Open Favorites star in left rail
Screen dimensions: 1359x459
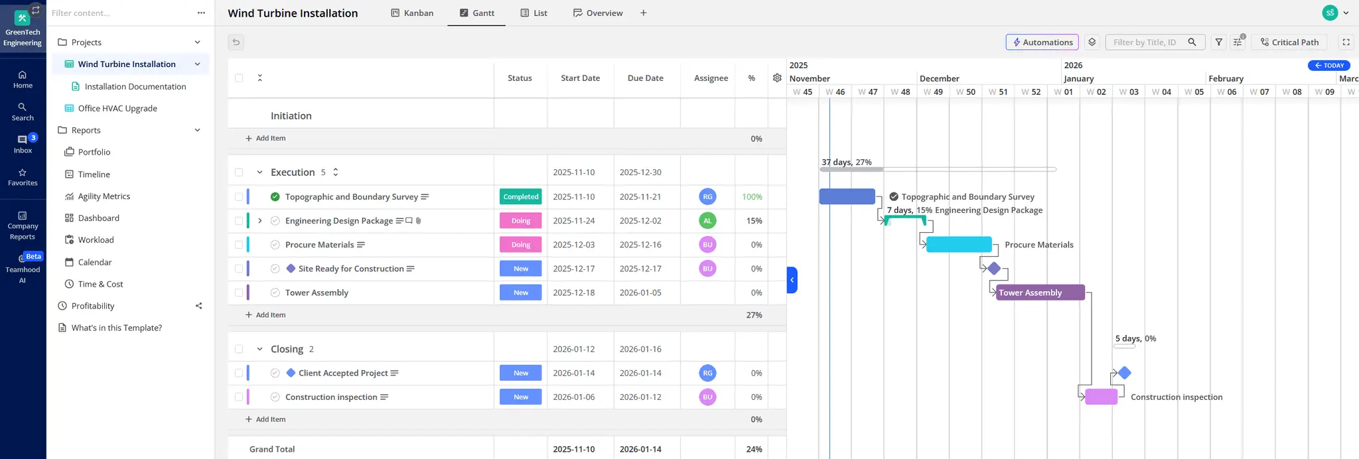coord(23,177)
